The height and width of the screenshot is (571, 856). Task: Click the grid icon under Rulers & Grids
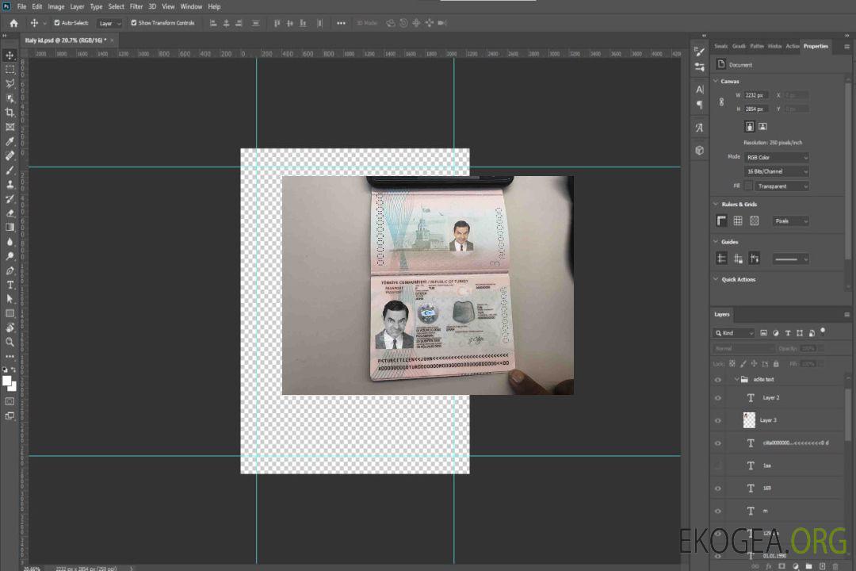tap(738, 220)
